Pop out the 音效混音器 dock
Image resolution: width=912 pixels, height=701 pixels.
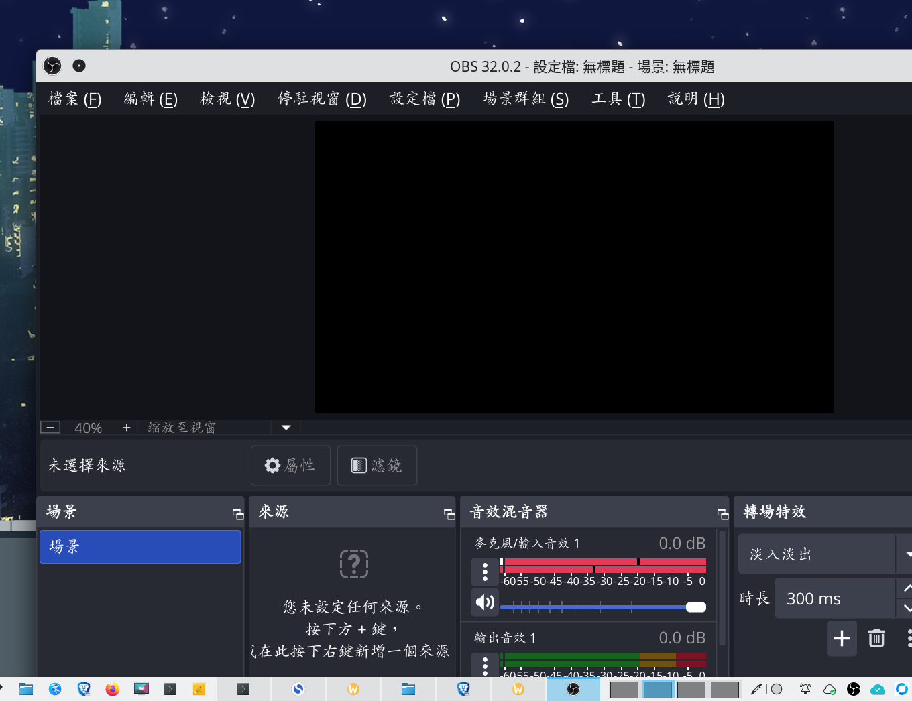point(722,513)
